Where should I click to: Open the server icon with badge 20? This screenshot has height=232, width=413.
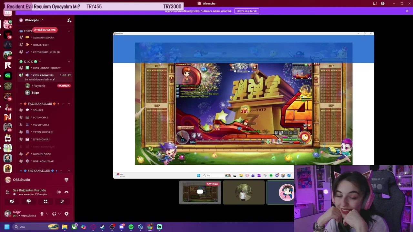pos(8,55)
